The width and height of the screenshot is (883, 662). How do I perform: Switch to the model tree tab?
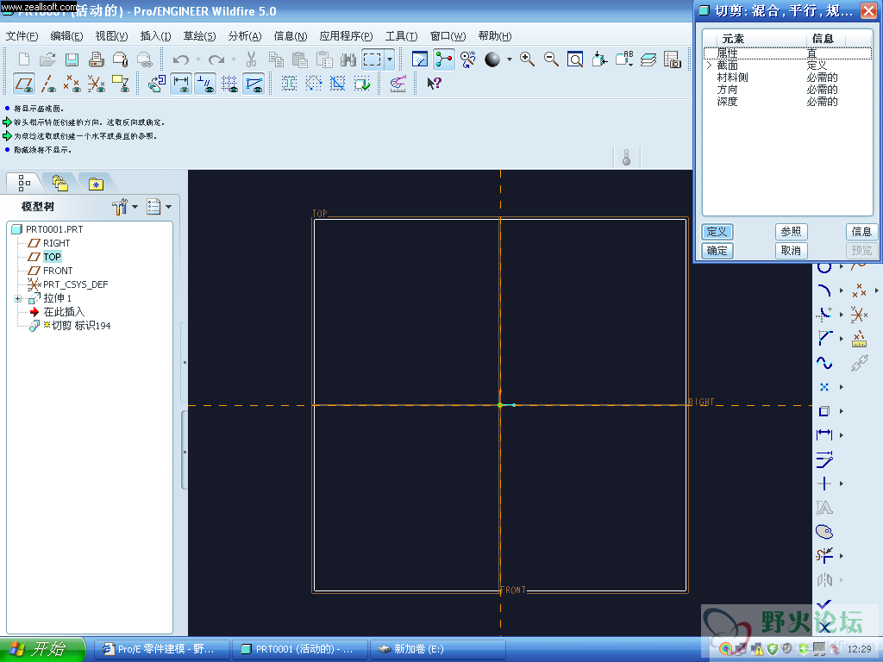(x=23, y=183)
